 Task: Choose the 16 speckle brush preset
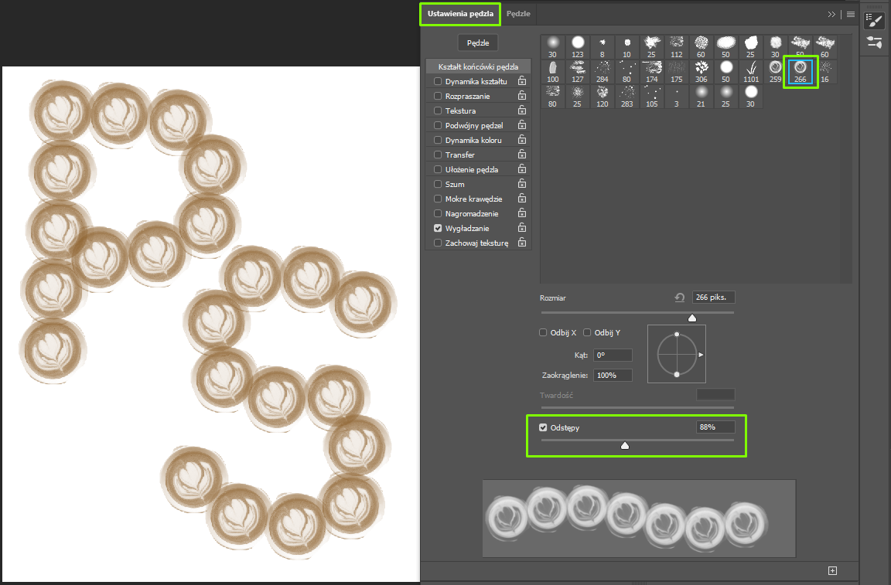click(824, 72)
